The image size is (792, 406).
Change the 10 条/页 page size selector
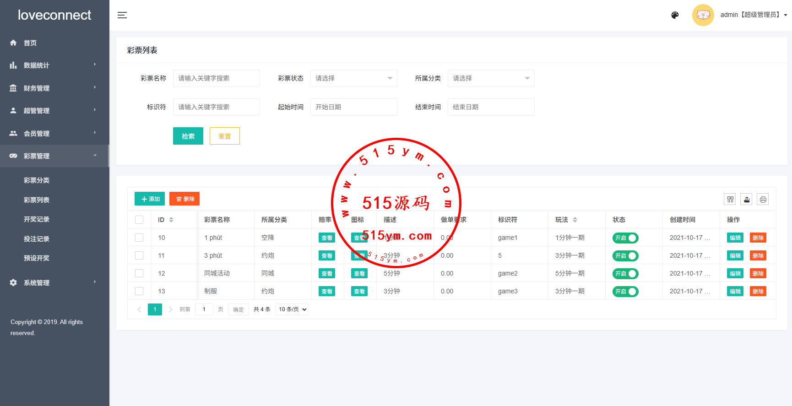[292, 309]
